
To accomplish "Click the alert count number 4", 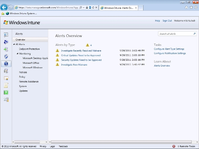I will click(x=91, y=45).
